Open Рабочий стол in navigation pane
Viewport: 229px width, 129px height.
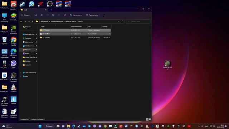(29, 34)
